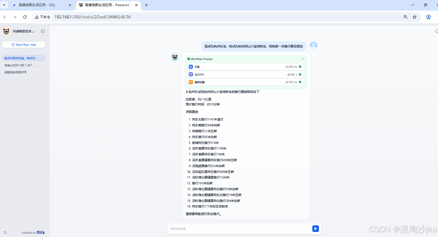Screen dimensions: 438x237
Task: Click the Workflow Process success check icon
Action: tap(189, 59)
